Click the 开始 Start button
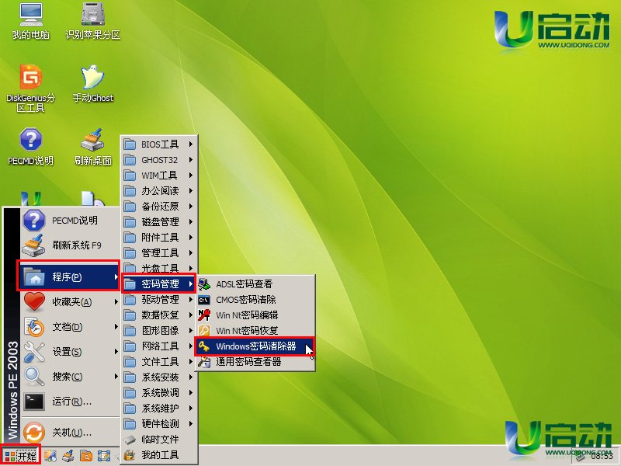Viewport: 621px width, 466px height. [x=21, y=456]
